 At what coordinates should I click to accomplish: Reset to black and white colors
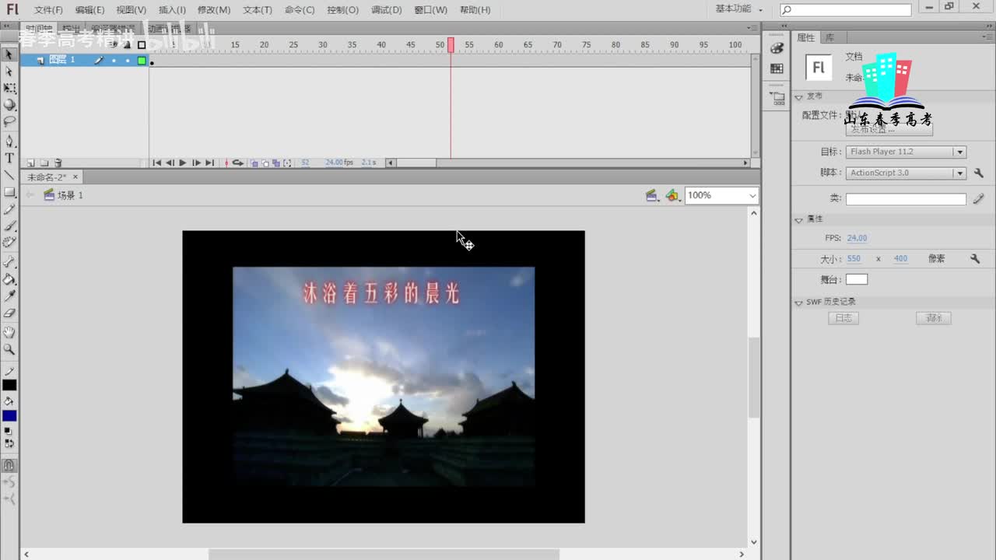(9, 431)
